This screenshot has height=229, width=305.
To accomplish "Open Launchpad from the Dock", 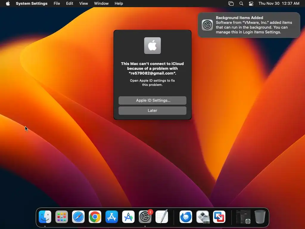I will [62, 217].
